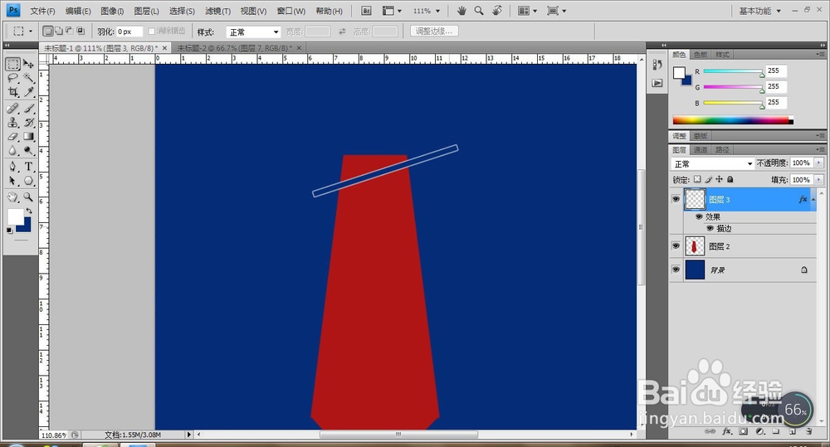Open the fill 填充 slider arrow
This screenshot has width=830, height=447.
pos(819,180)
